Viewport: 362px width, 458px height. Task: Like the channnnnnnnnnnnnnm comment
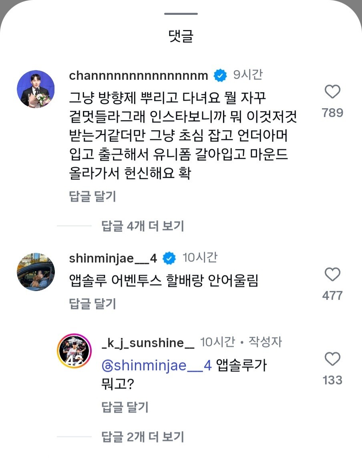coord(332,93)
